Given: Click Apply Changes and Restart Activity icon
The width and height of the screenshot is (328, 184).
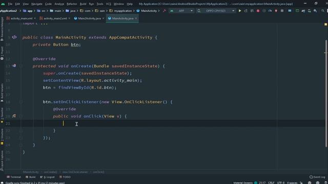Looking at the screenshot, I should 246,11.
